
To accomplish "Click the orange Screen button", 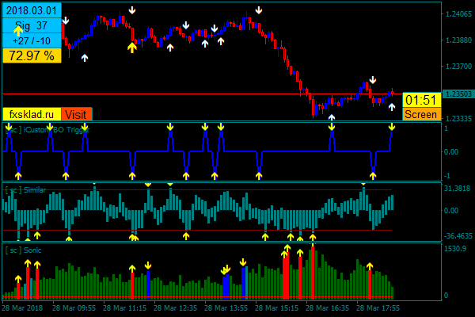I will [x=421, y=114].
